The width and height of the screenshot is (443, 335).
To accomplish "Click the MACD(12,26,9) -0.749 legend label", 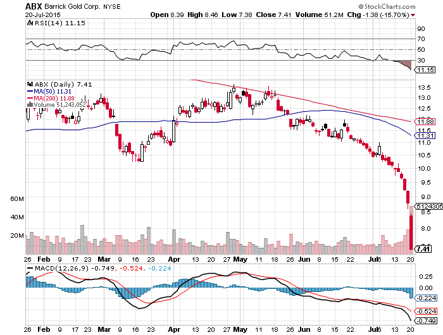I will click(x=75, y=269).
